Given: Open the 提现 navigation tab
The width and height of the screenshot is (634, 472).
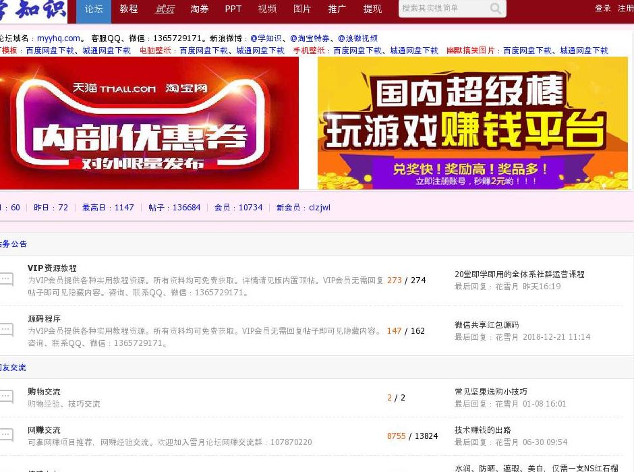Looking at the screenshot, I should pos(372,9).
